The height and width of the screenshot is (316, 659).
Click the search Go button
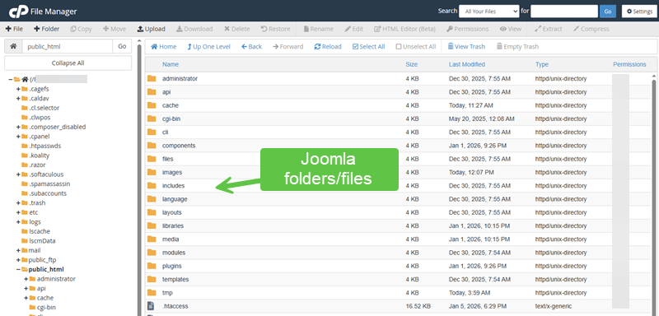pos(608,12)
